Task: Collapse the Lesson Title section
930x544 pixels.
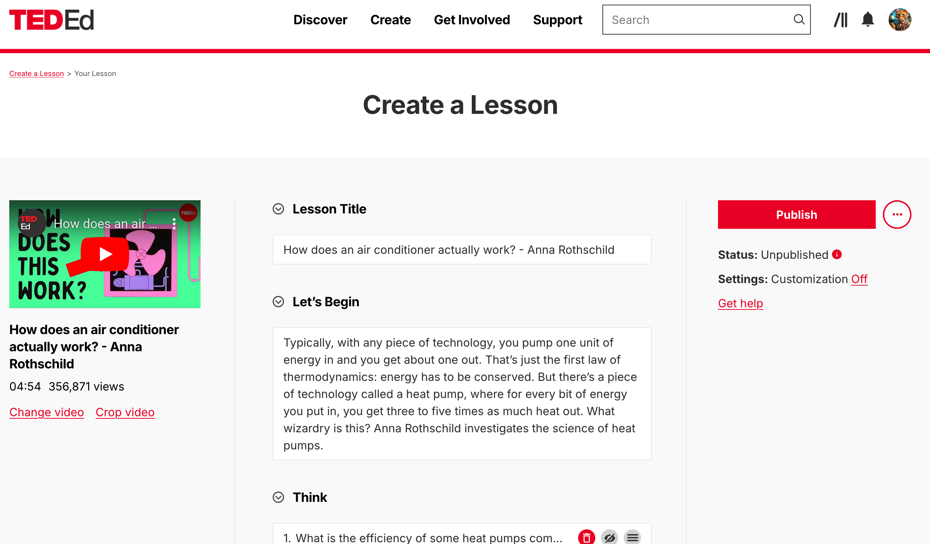Action: pyautogui.click(x=278, y=209)
